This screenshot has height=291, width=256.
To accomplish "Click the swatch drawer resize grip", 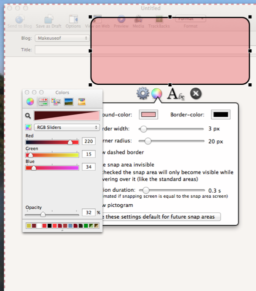I will pos(62,230).
